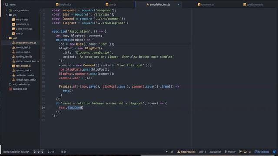
Task: Switch to the comment.js tab
Action: tap(205, 4)
